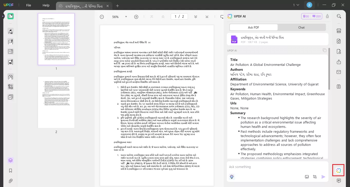The width and height of the screenshot is (350, 187).
Task: Go to the next page
Action: tap(196, 17)
